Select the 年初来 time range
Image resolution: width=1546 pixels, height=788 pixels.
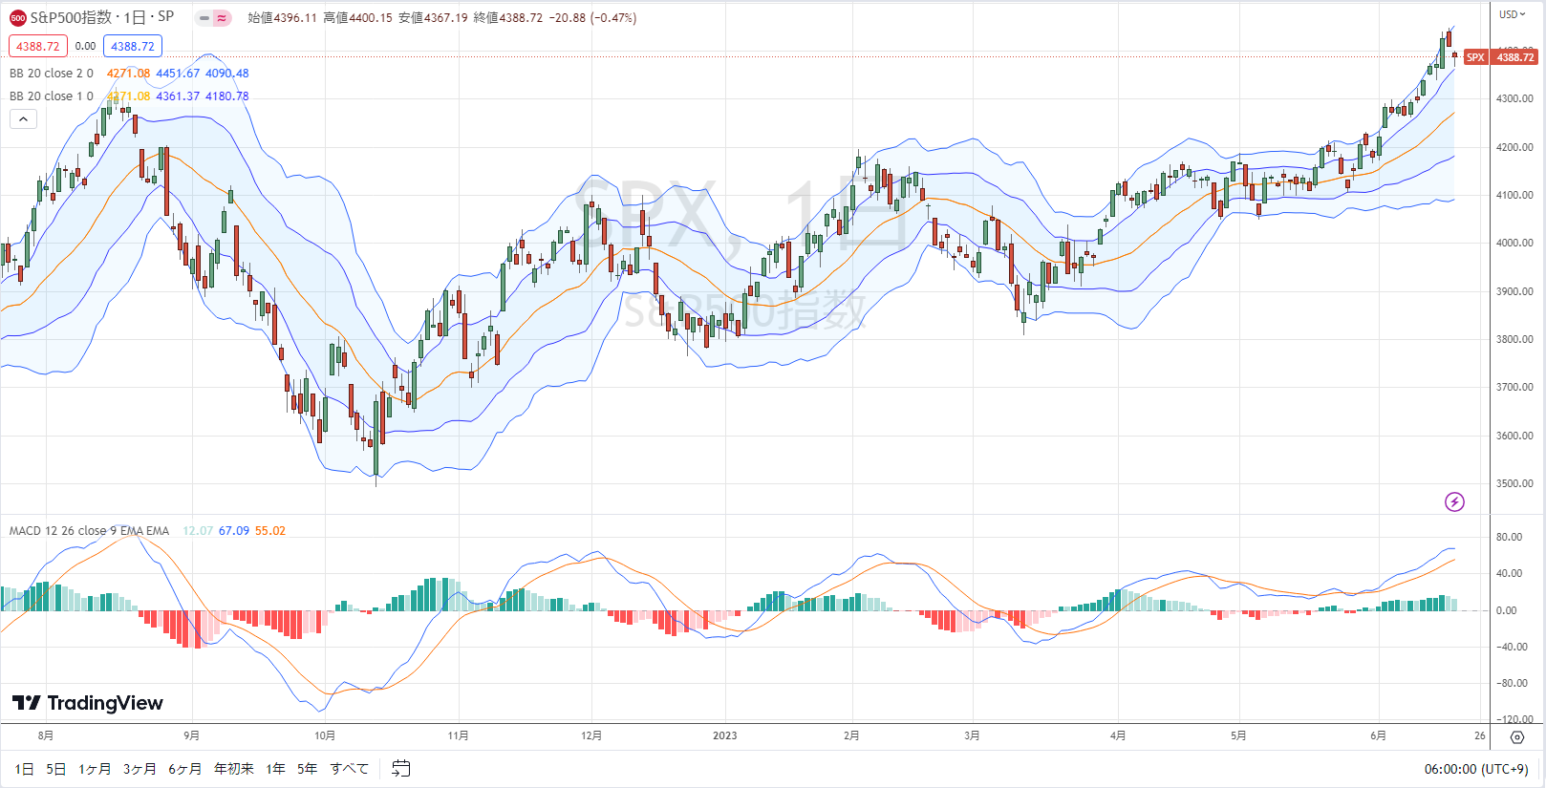[234, 768]
